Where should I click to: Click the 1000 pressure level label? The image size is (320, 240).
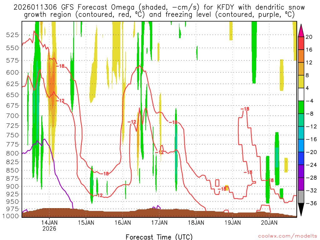(11, 216)
